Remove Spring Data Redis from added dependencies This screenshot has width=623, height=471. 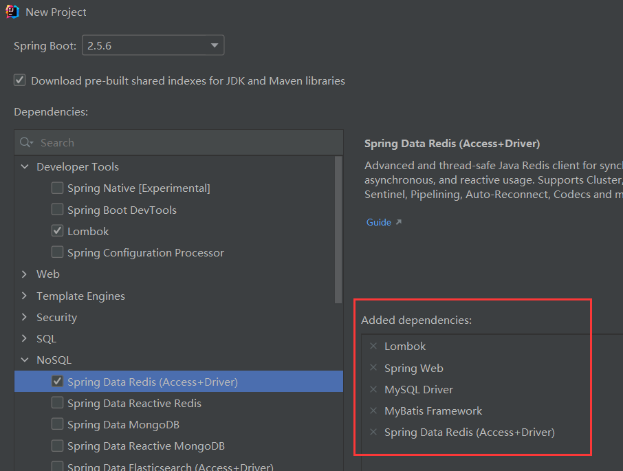click(x=373, y=432)
